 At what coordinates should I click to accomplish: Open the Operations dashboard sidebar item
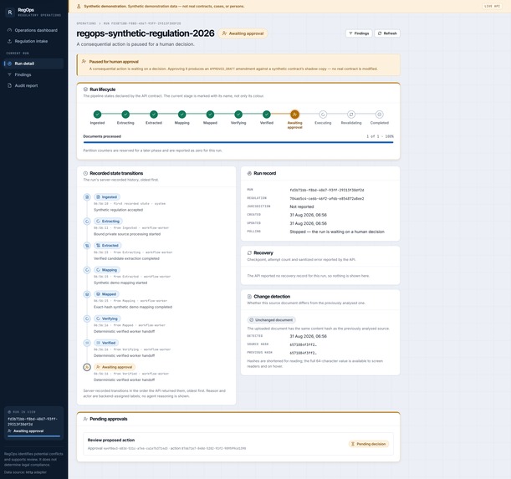(33, 30)
